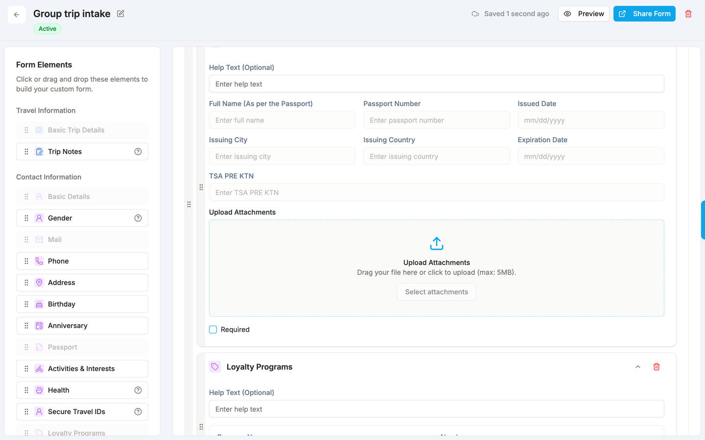Open help icon for Health element
This screenshot has width=705, height=440.
tap(138, 390)
